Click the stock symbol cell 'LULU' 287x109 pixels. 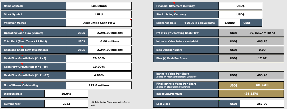[x=99, y=14]
